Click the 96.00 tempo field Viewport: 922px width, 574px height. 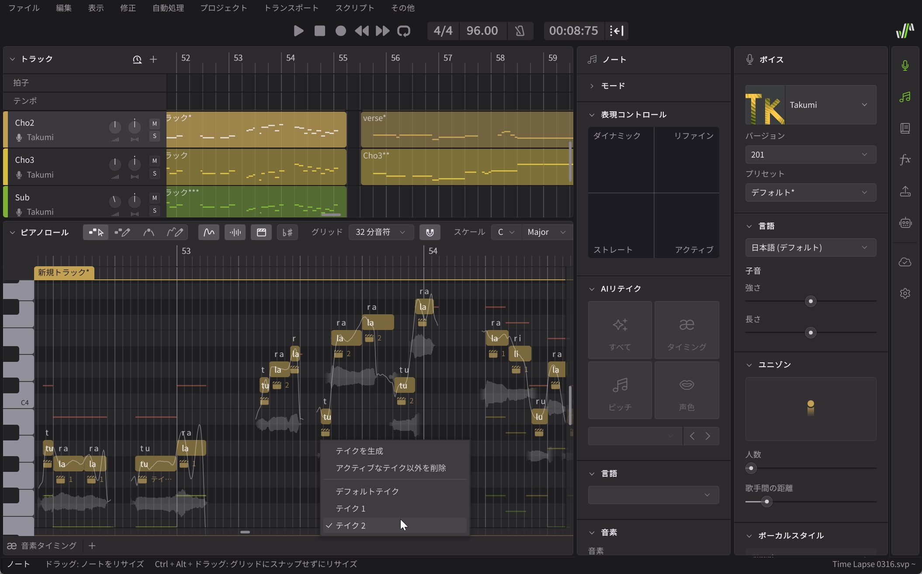click(x=482, y=31)
